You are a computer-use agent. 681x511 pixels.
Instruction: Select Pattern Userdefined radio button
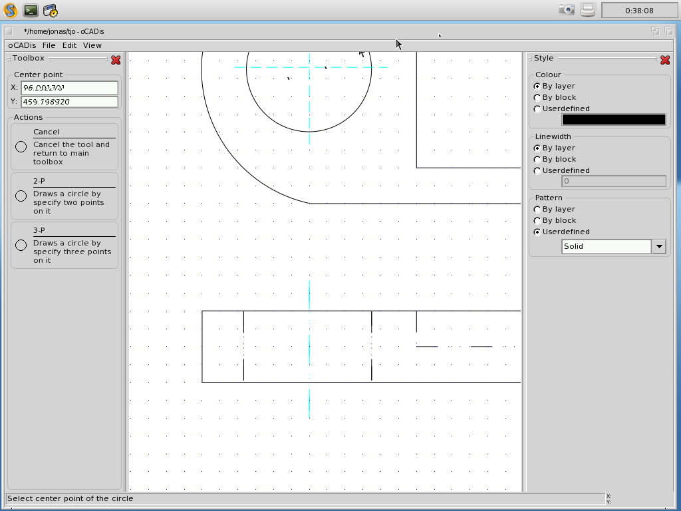coord(537,232)
